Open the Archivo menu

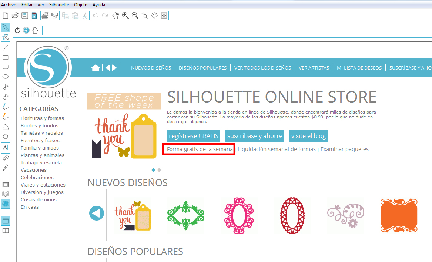[x=9, y=5]
